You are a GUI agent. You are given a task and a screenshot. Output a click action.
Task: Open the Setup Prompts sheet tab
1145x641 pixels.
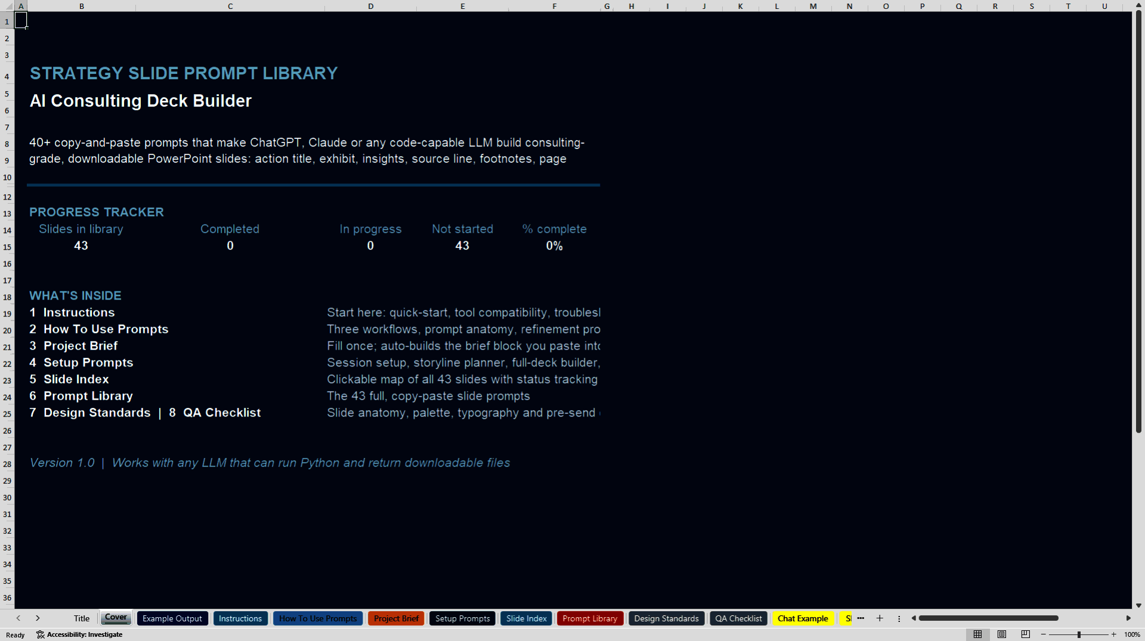463,618
